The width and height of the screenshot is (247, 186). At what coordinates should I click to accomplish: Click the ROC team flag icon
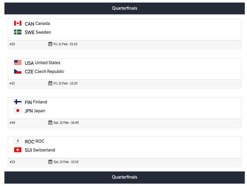pos(18,141)
